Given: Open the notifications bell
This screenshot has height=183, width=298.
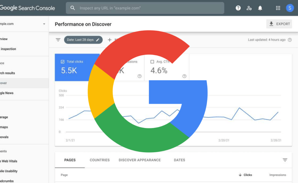Looking at the screenshot, I should coord(260,8).
